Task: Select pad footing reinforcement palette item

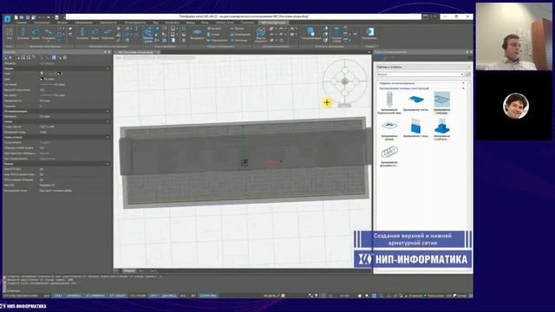Action: tap(441, 129)
